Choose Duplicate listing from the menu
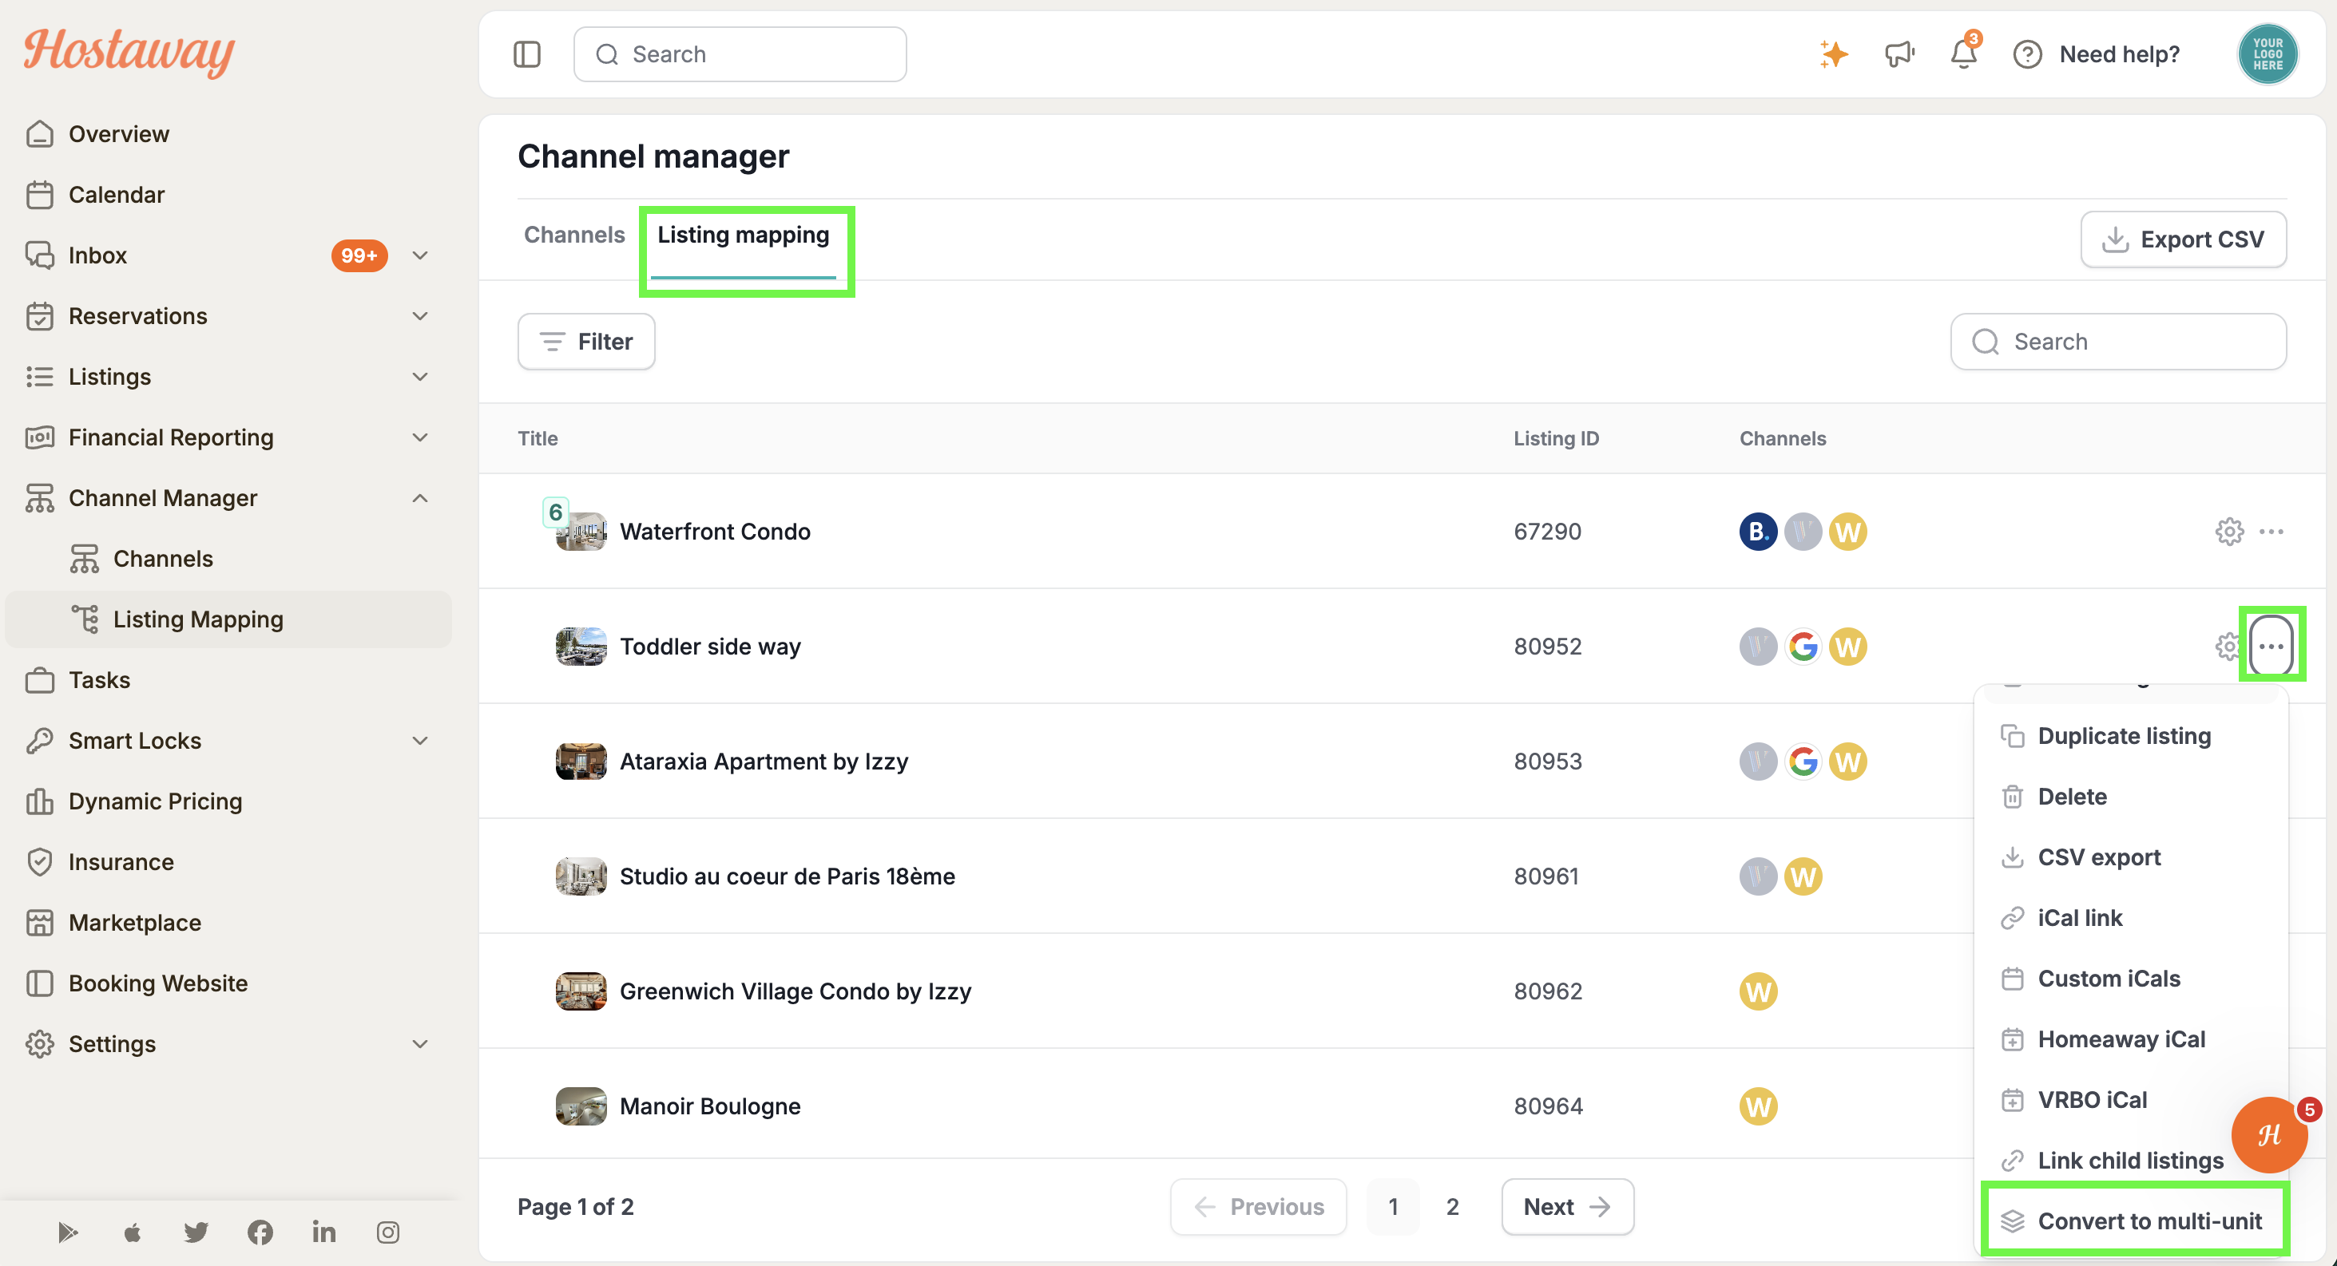2337x1266 pixels. click(2123, 735)
